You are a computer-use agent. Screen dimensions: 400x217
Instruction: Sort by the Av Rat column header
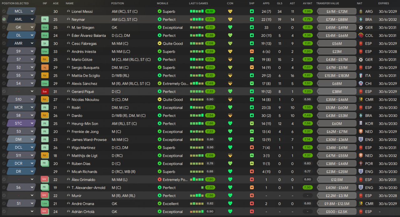point(307,3)
